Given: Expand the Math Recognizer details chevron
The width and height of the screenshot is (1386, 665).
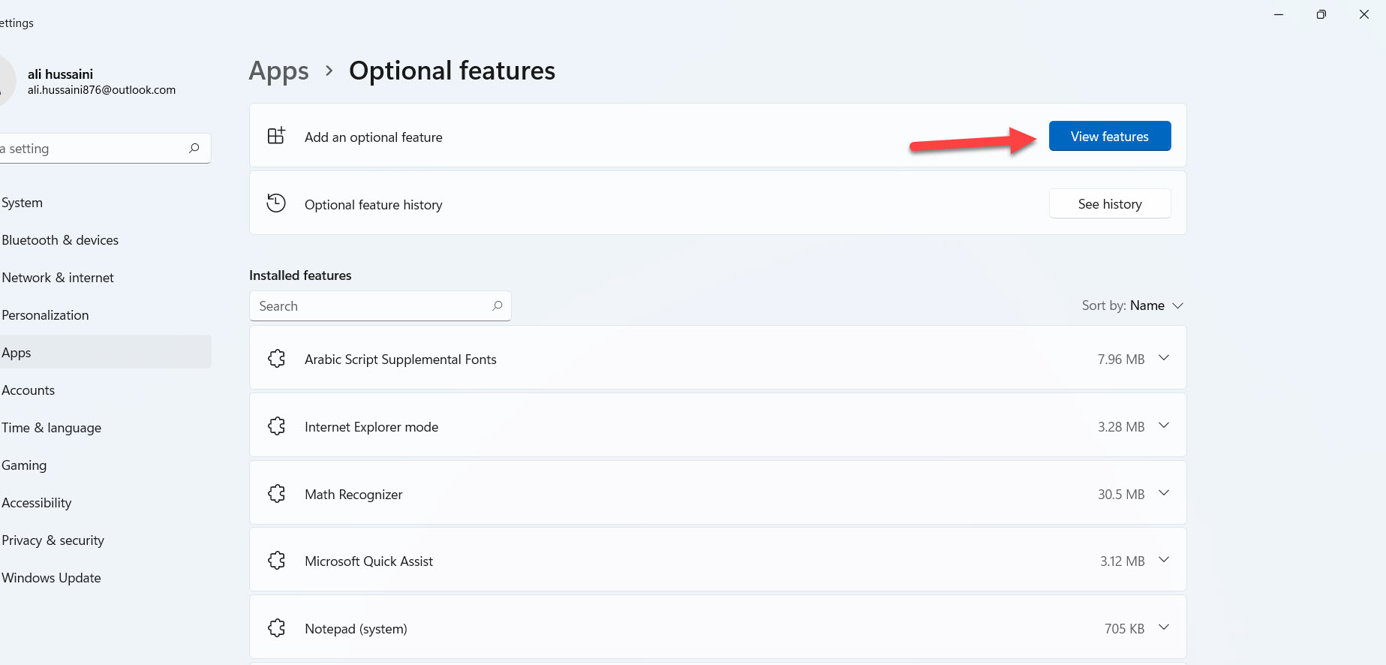Looking at the screenshot, I should pyautogui.click(x=1164, y=493).
